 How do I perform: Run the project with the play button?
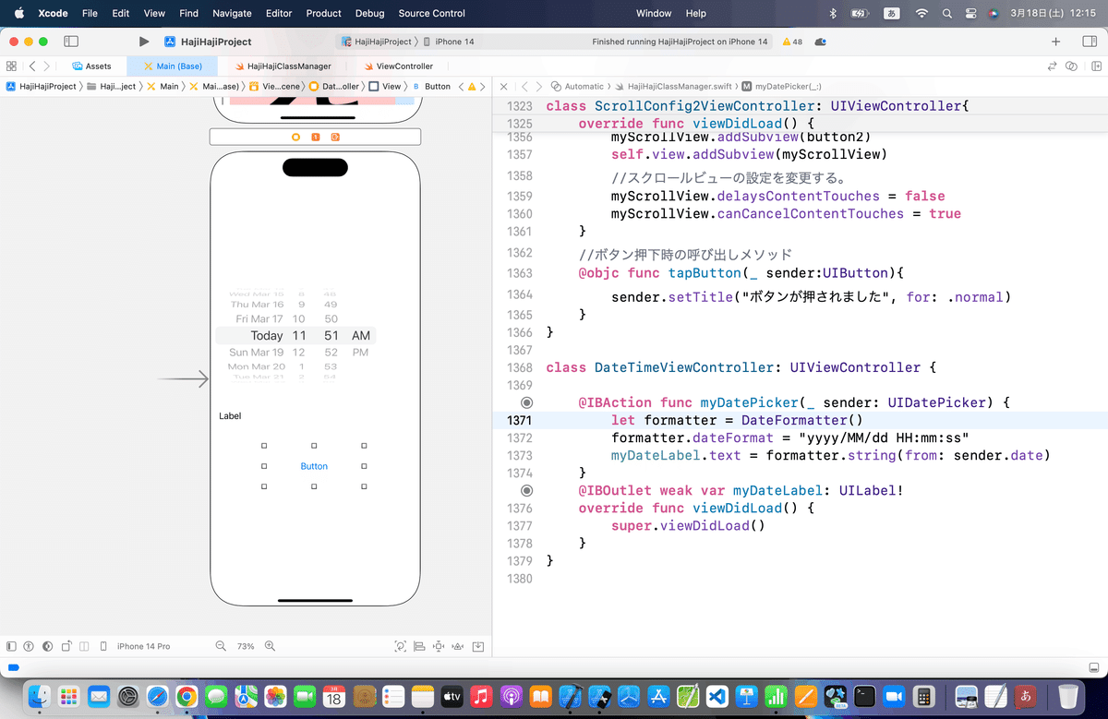[x=143, y=42]
